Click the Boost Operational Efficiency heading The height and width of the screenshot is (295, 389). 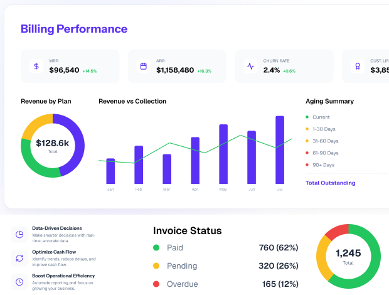click(63, 276)
